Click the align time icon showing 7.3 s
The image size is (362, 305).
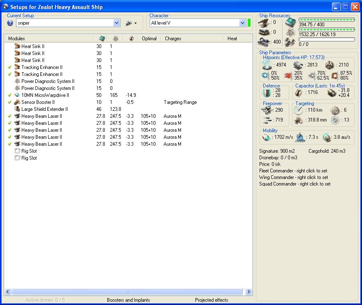[x=300, y=137]
